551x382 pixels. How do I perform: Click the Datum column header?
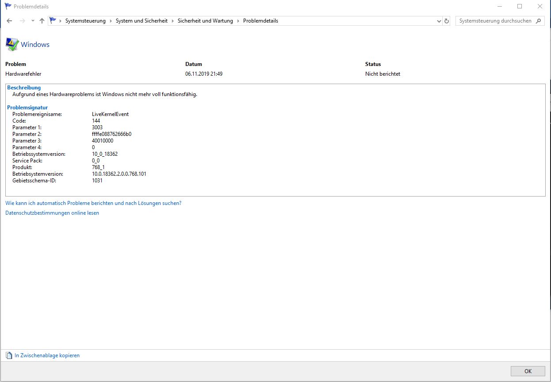(194, 64)
